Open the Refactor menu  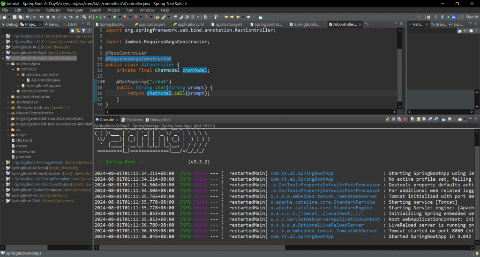[53, 10]
